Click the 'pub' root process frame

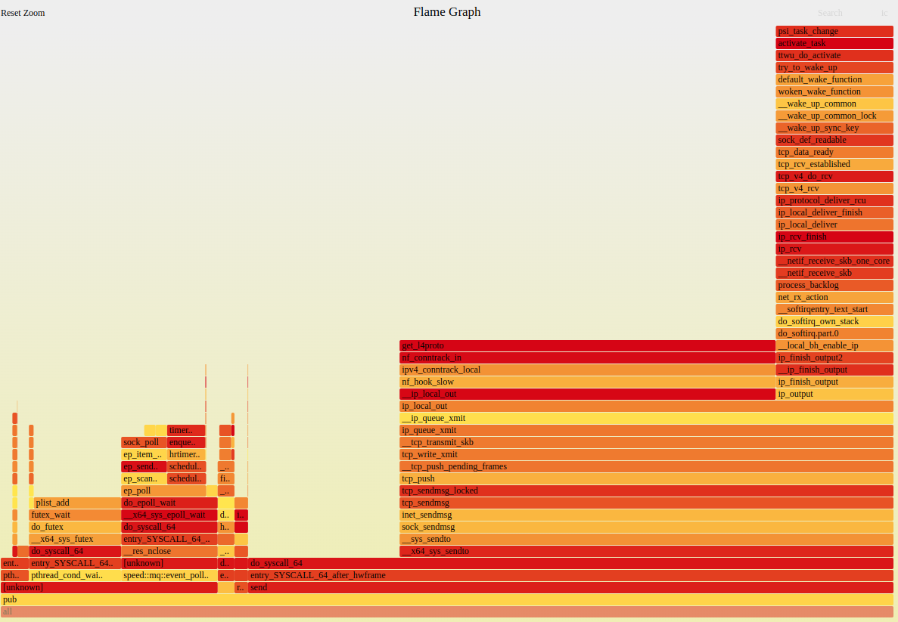point(446,599)
